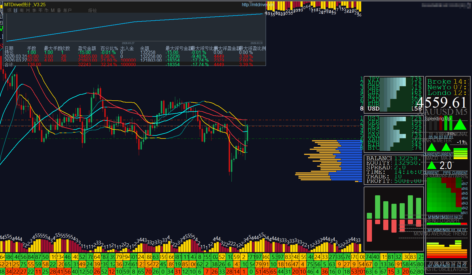Click the XAUUSD M5 symbol label
This screenshot has width=472, height=275.
point(443,112)
